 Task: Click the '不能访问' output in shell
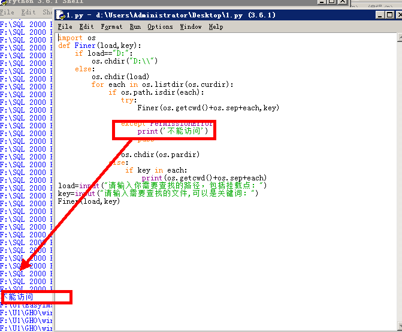click(x=18, y=297)
